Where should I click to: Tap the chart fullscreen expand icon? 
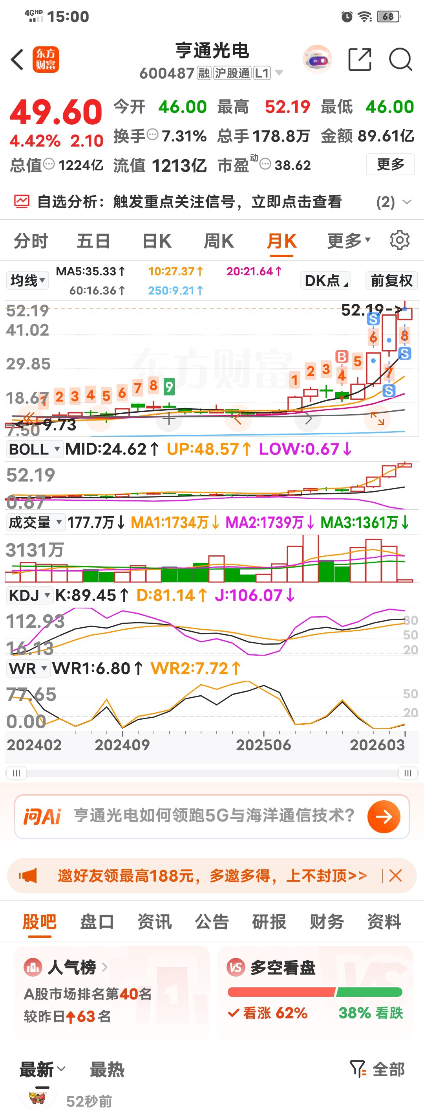[378, 418]
